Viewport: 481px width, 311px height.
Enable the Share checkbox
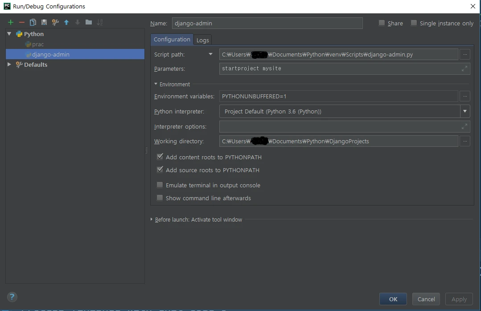382,23
